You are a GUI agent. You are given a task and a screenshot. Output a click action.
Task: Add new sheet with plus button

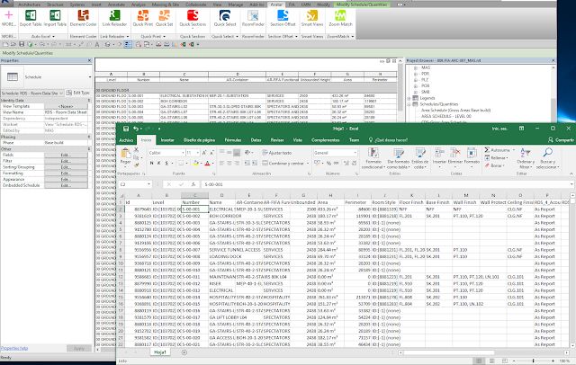point(184,352)
